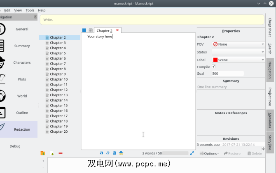Collapse the Notes / References section header
This screenshot has height=173, width=276.
231,113
